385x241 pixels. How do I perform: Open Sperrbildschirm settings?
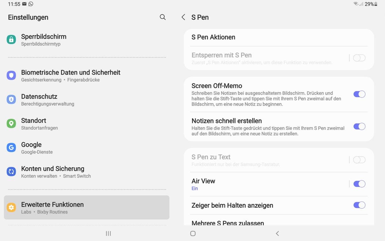[87, 40]
